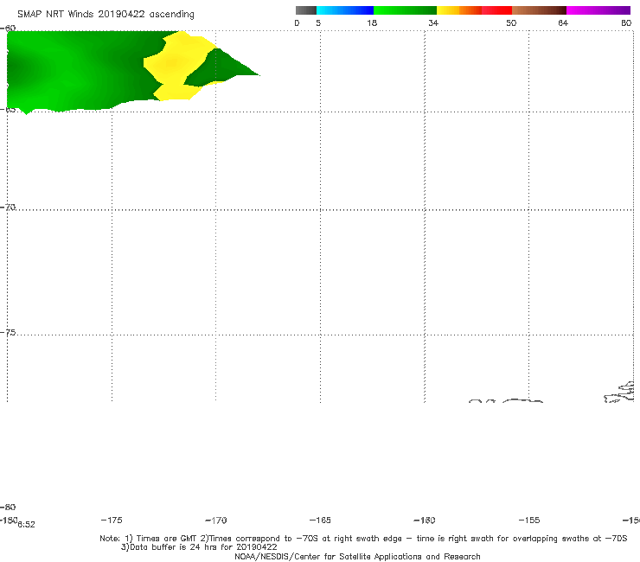Click the longitude label '-175'
This screenshot has height=562, width=640.
[x=112, y=520]
